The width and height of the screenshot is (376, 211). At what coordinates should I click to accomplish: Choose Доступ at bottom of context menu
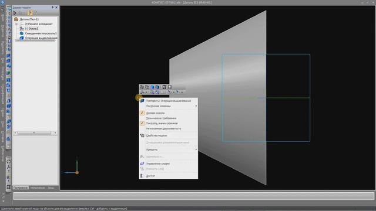tap(169, 176)
